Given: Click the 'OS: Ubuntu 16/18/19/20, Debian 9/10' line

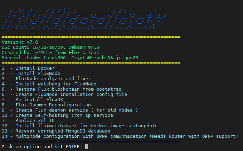Looking at the screenshot, I should coord(50,47).
